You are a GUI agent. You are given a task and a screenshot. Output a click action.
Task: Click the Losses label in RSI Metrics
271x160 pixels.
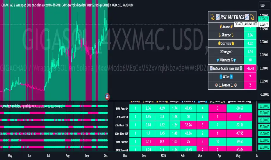click(226, 85)
